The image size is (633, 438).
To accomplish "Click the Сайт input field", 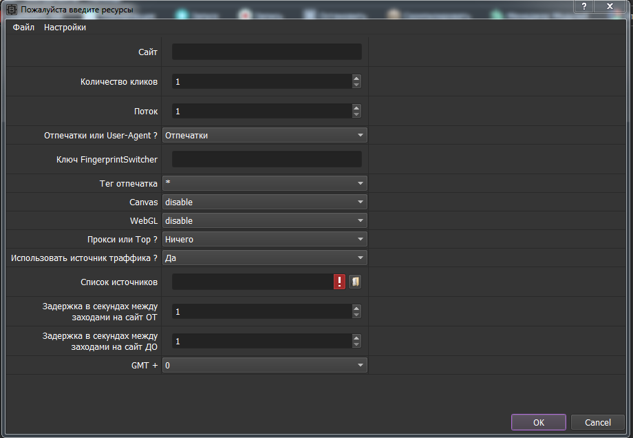I will coord(266,52).
